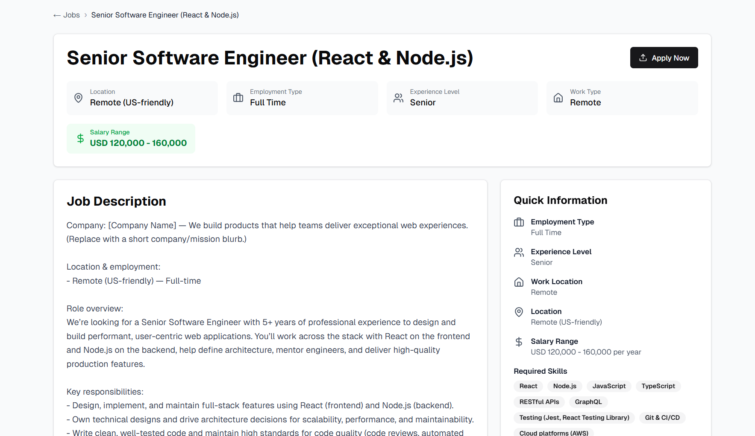Viewport: 755px width, 436px height.
Task: Click the people icon in the header Experience Level card
Action: click(x=398, y=98)
